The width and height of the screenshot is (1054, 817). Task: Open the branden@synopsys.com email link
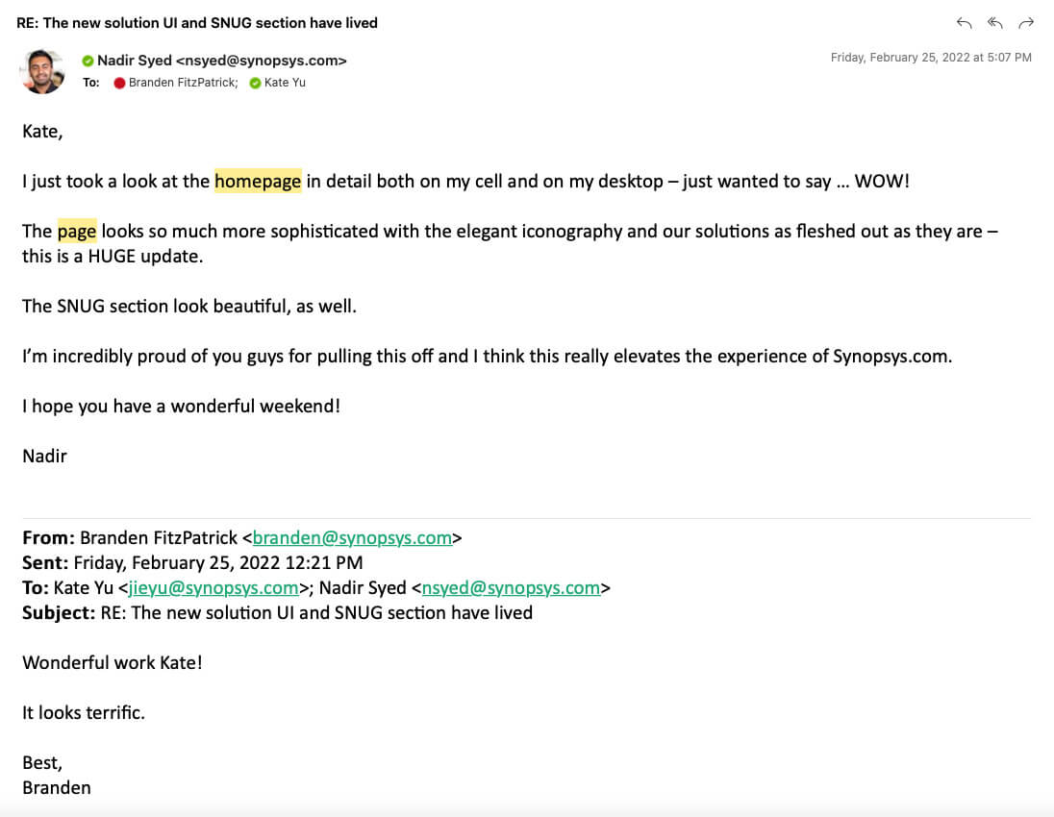tap(352, 538)
